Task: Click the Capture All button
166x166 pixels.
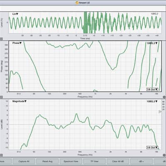Action: (x=24, y=161)
